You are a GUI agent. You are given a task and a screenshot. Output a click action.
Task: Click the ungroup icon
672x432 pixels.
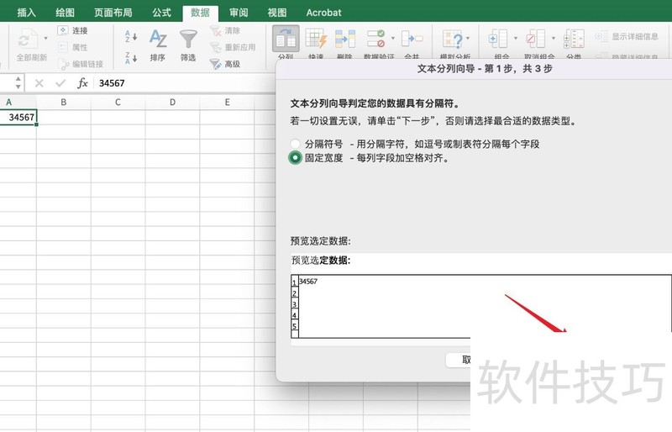pos(536,39)
